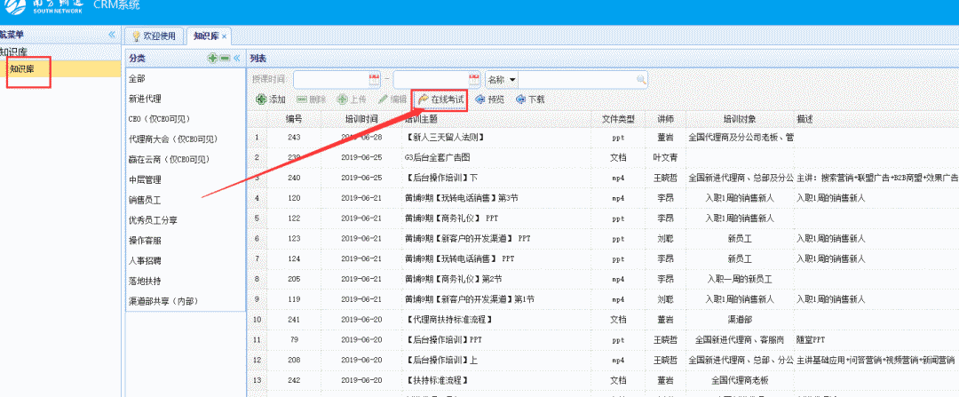Click the 删除 toolbar button
959x397 pixels.
click(x=311, y=99)
